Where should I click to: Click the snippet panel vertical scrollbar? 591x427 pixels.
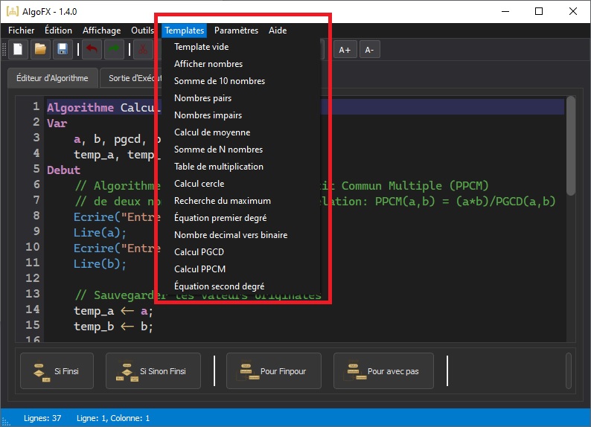click(569, 371)
